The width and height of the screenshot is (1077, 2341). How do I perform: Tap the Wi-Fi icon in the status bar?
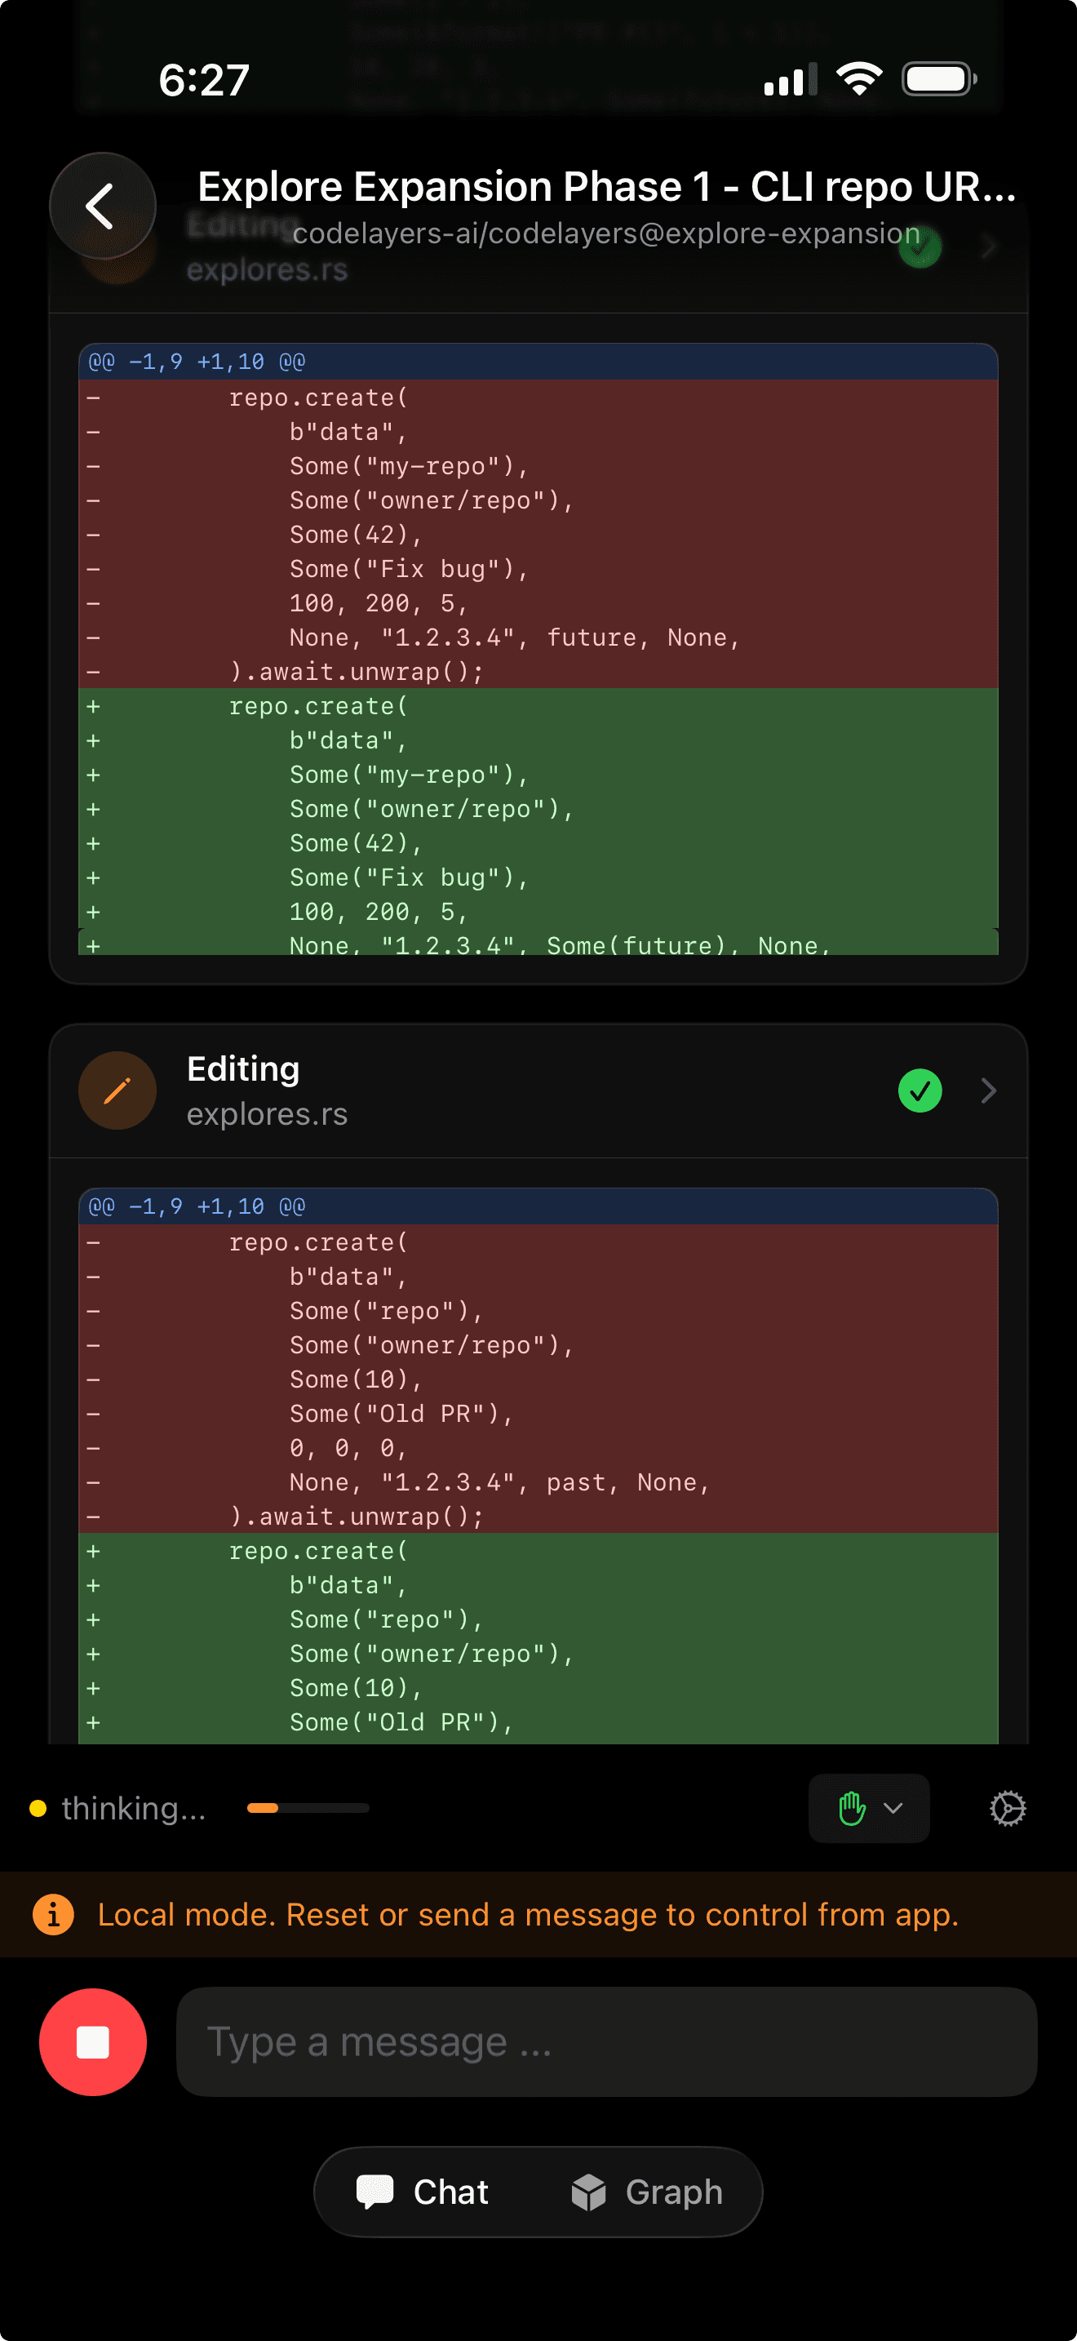859,79
